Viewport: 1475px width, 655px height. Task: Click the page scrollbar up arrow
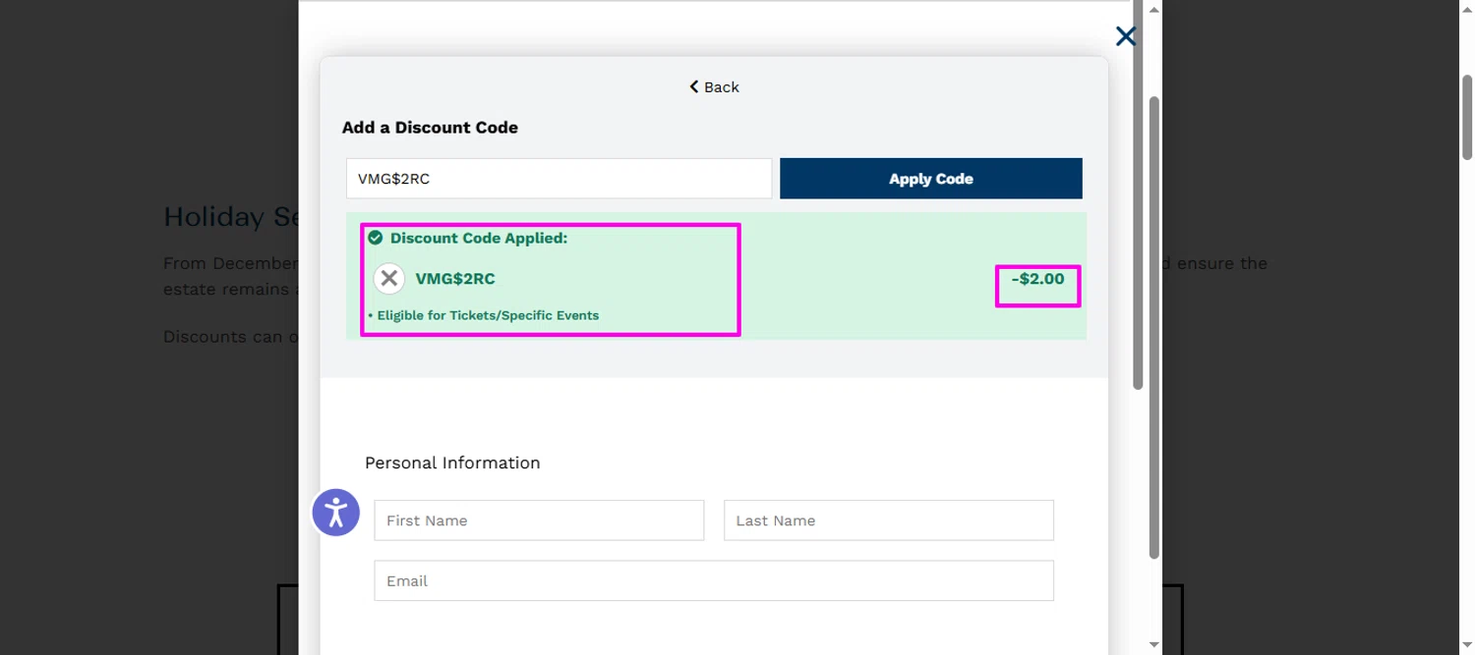point(1466,8)
